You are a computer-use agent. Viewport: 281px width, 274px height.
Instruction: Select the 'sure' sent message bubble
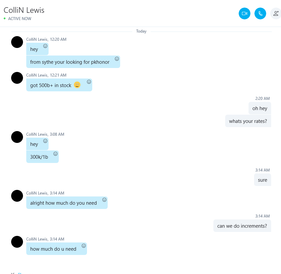pos(263,180)
